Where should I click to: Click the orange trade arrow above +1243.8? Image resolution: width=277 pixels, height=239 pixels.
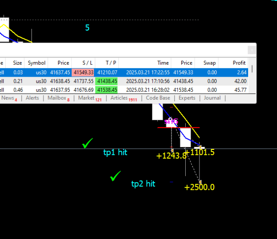(172, 150)
